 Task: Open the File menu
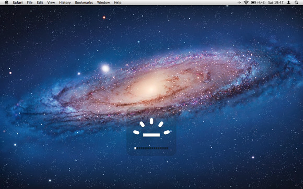30,3
